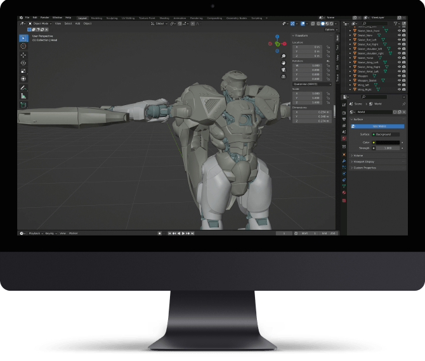Open the Quaternion rotation mode dropdown
This screenshot has height=361, width=425.
311,84
